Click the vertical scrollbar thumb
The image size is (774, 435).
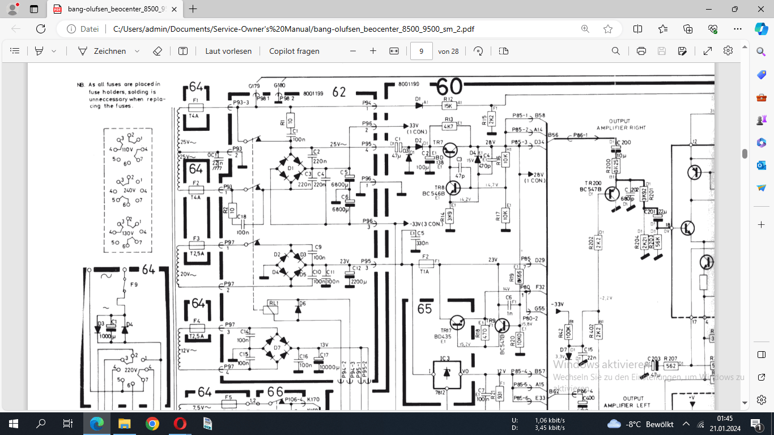(745, 153)
